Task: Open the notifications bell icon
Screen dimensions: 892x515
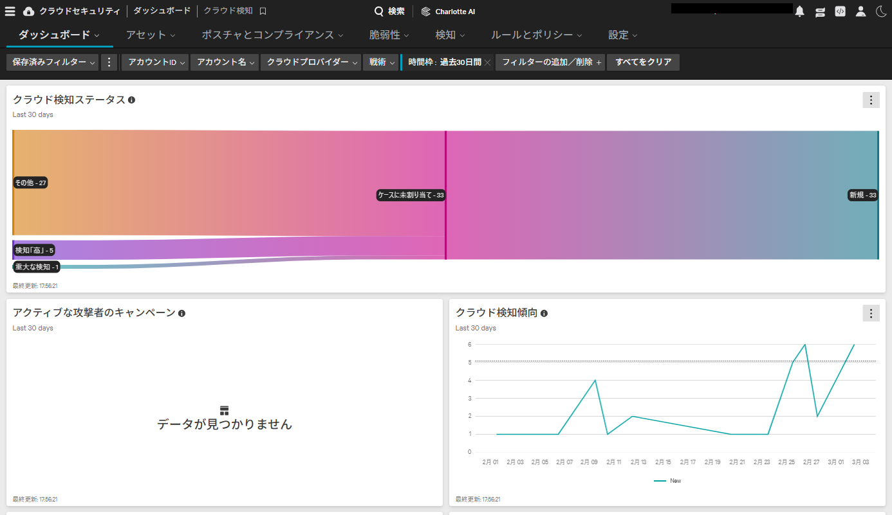Action: coord(799,11)
